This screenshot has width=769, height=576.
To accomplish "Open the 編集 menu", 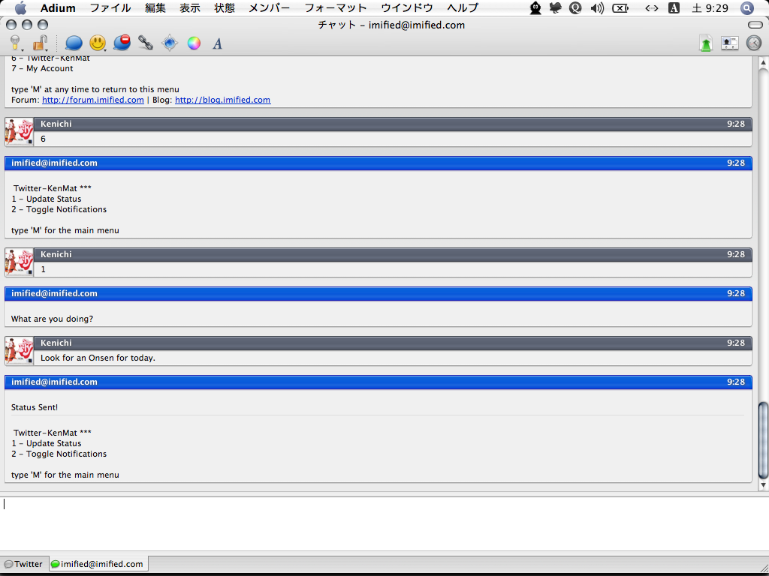I will coord(155,7).
